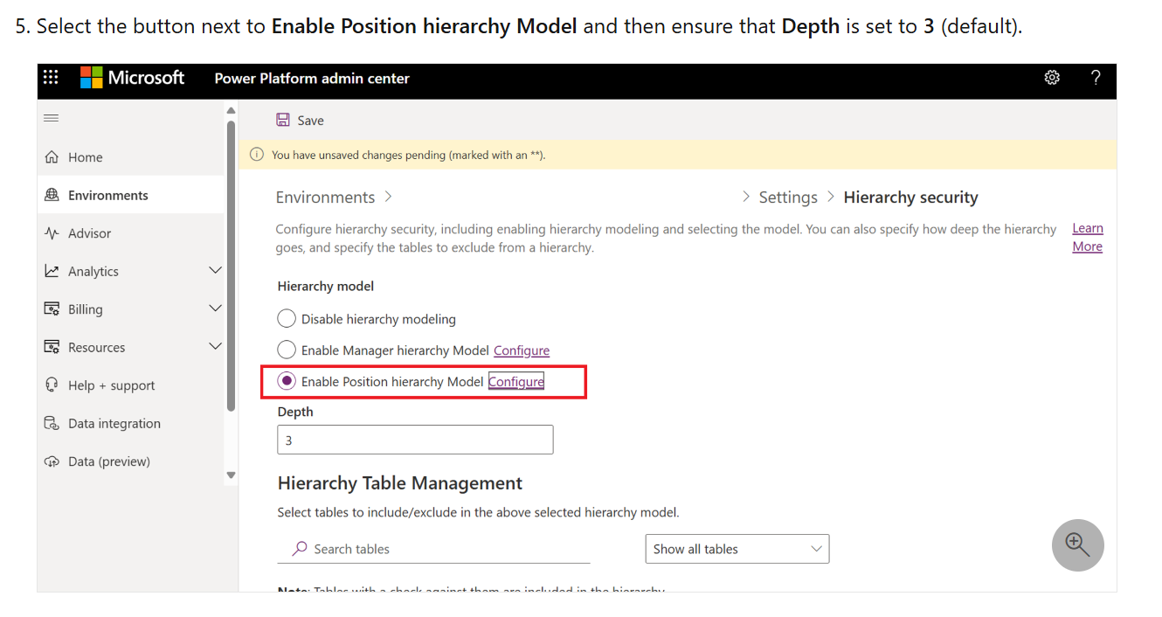The image size is (1162, 617).
Task: Click the Depth input field
Action: [x=414, y=440]
